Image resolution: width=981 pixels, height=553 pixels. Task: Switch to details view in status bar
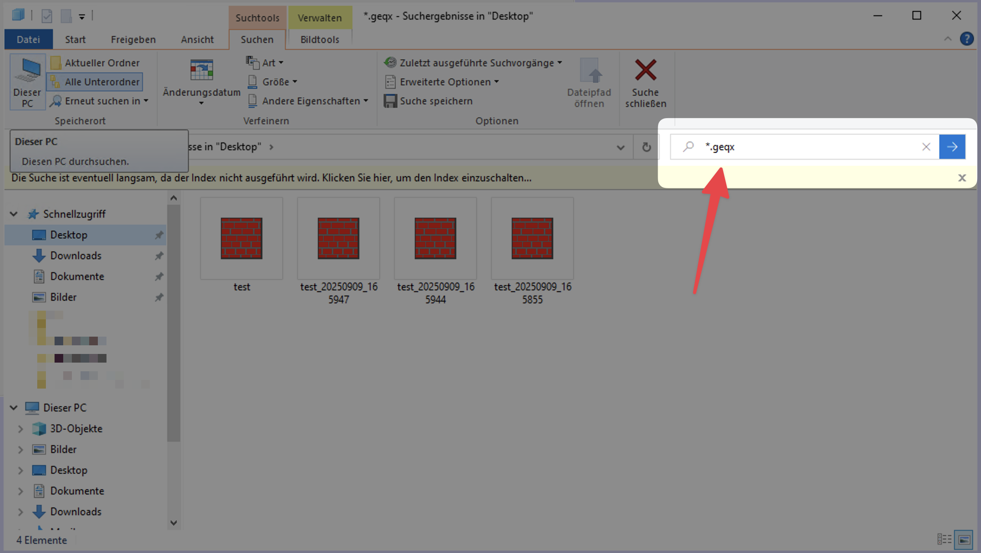pos(944,540)
